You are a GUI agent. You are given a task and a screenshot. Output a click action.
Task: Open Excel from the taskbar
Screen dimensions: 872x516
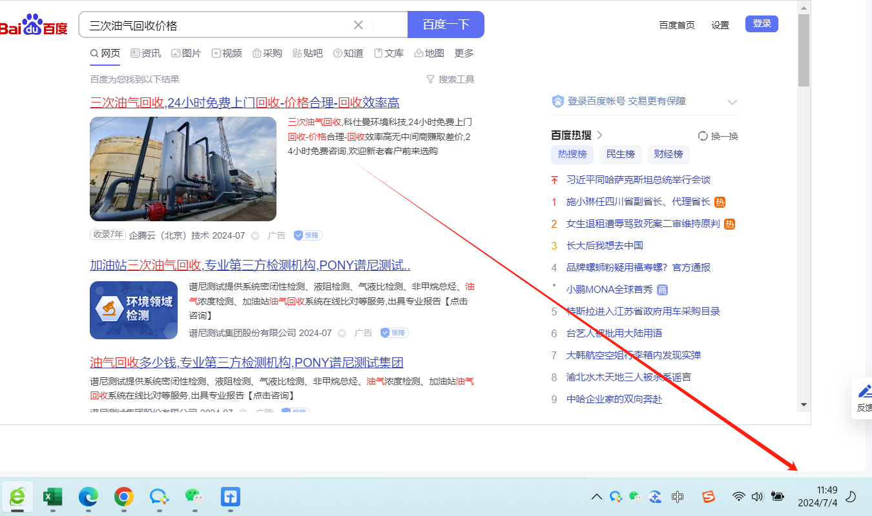[x=52, y=497]
